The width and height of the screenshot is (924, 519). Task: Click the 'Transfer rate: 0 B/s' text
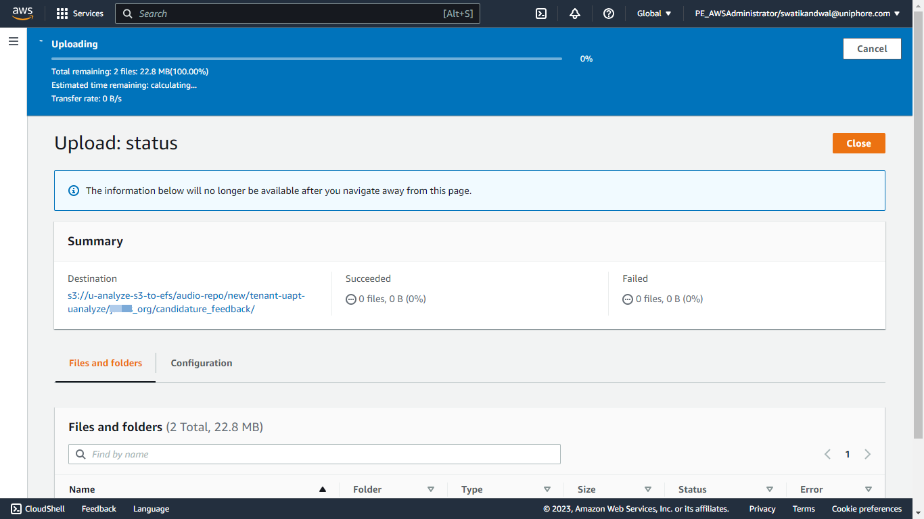[x=87, y=99]
